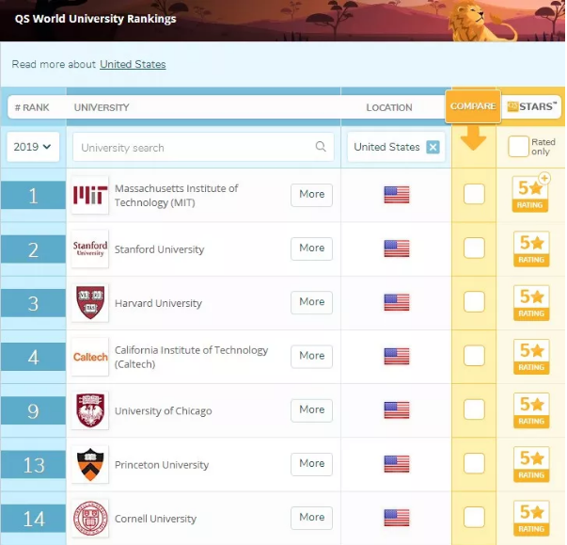Click the COMPARE tab
The image size is (567, 545).
click(473, 106)
